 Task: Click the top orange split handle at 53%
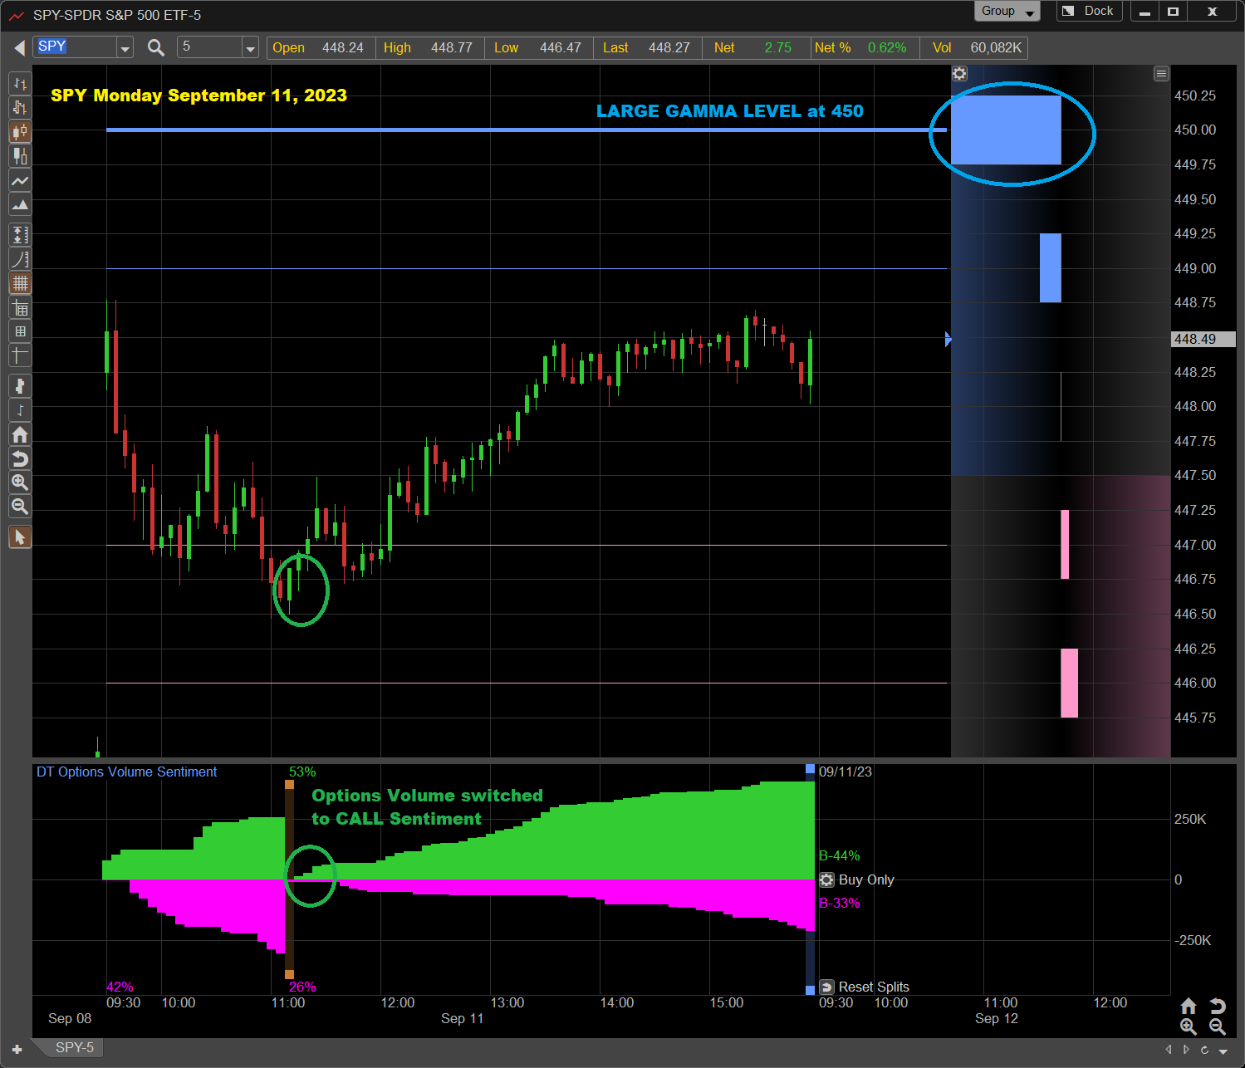click(289, 784)
